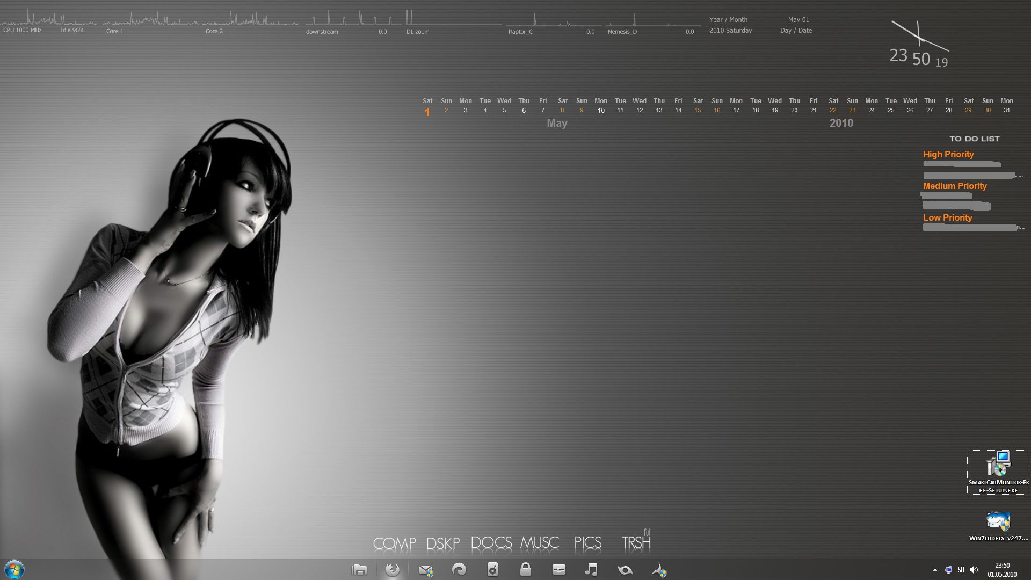This screenshot has width=1031, height=580.
Task: Open the Windows Start orb
Action: [14, 569]
